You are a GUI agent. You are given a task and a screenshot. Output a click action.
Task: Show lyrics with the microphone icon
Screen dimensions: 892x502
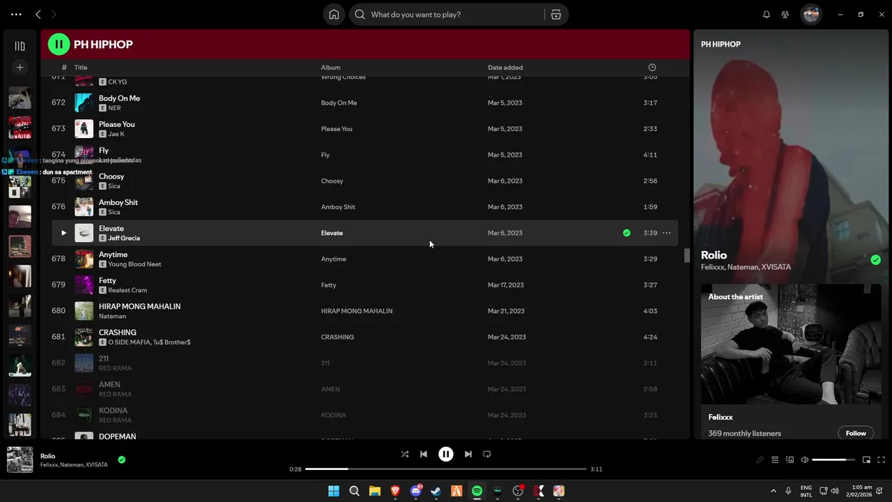(760, 459)
